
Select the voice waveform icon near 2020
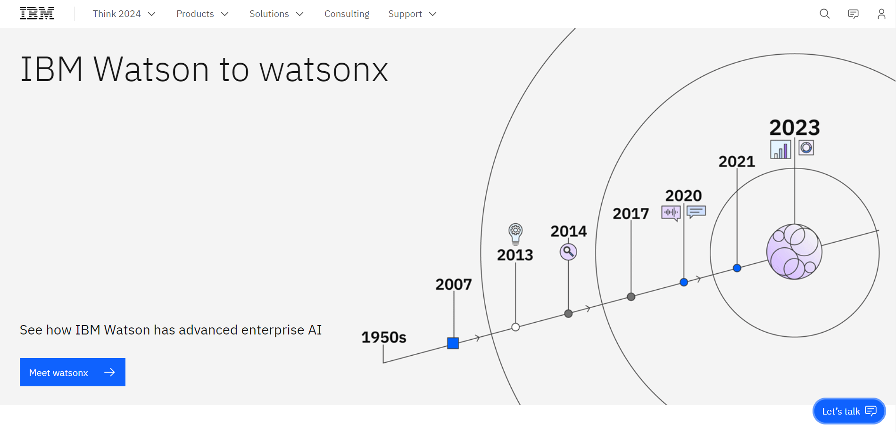(x=670, y=212)
